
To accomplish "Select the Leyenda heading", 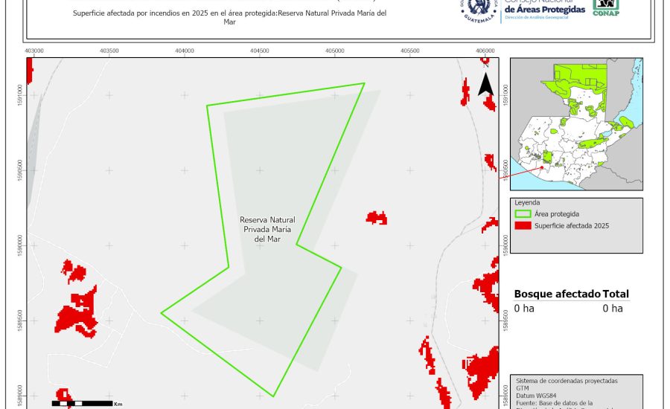I will 527,202.
